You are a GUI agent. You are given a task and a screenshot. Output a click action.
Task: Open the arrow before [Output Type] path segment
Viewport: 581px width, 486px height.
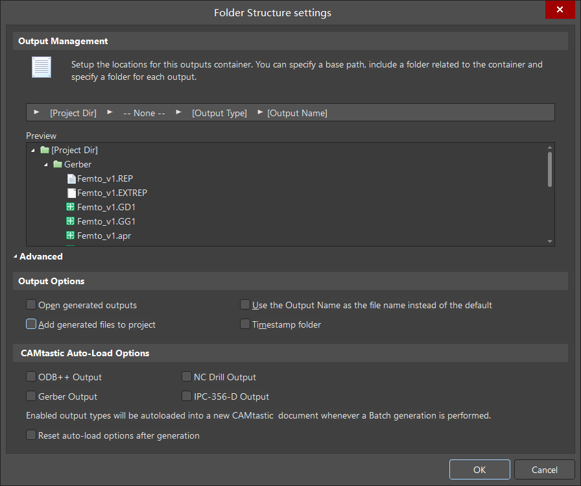[x=178, y=112]
